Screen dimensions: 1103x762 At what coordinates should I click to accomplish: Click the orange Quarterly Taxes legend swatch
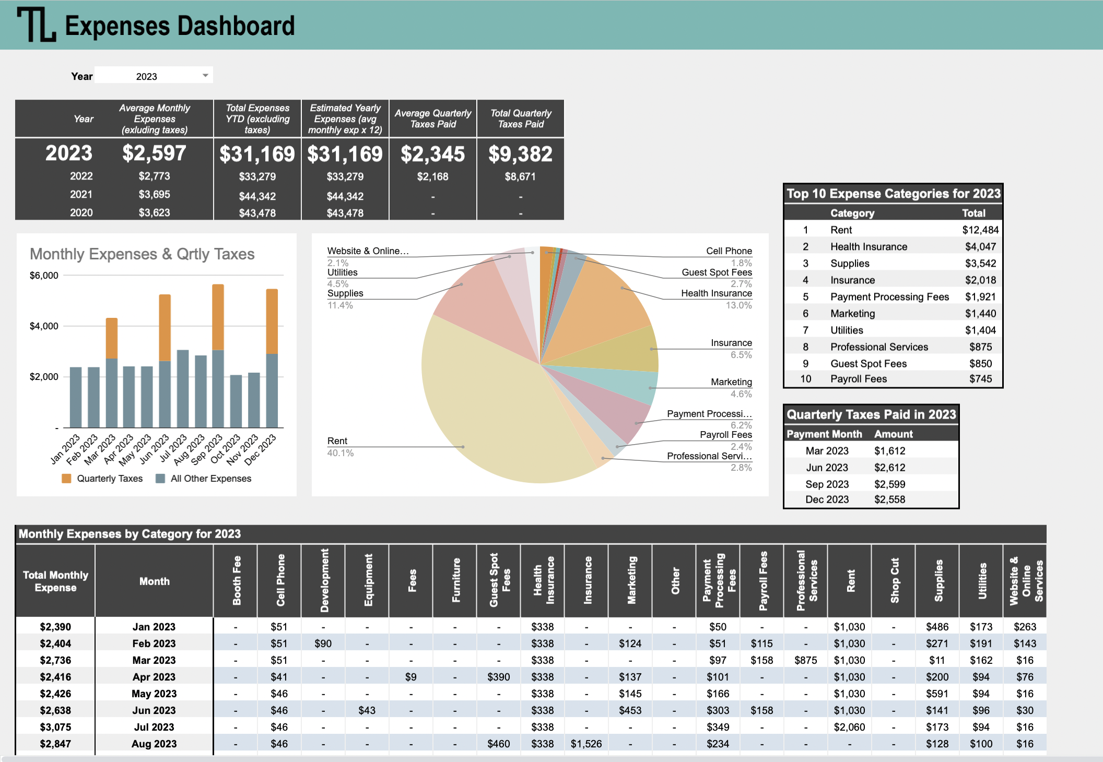tap(66, 479)
